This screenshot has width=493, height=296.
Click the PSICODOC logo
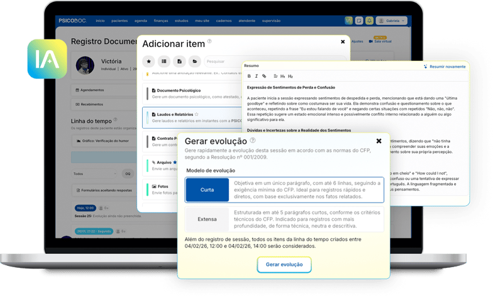click(72, 21)
